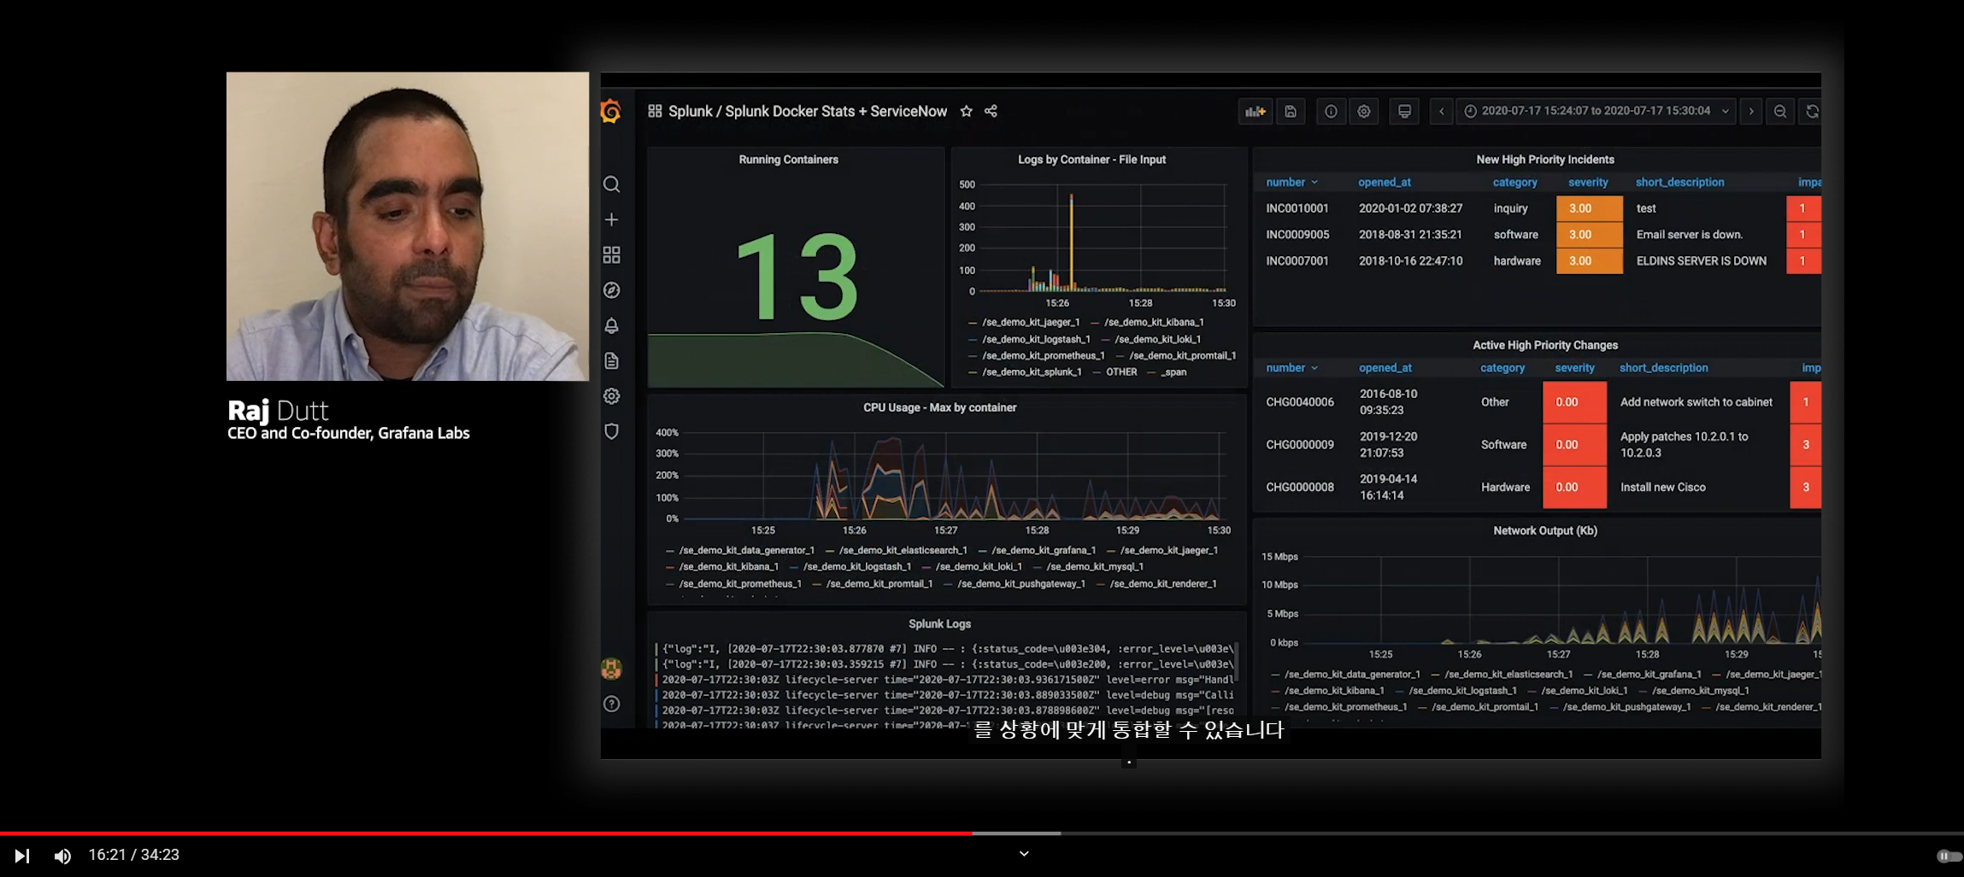Click incident INC0009005 number cell

coord(1297,235)
